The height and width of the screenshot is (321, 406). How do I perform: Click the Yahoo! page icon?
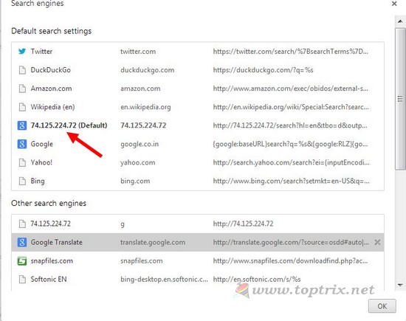pyautogui.click(x=22, y=162)
